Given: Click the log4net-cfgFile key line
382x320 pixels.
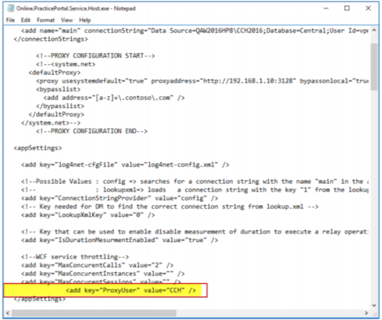Looking at the screenshot, I should [x=125, y=165].
